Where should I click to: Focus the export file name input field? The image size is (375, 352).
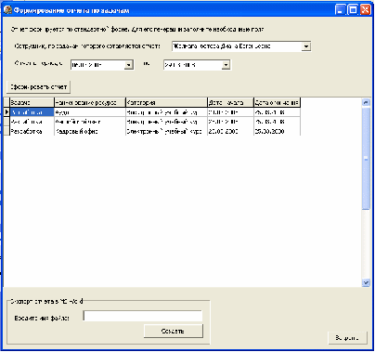click(x=143, y=316)
